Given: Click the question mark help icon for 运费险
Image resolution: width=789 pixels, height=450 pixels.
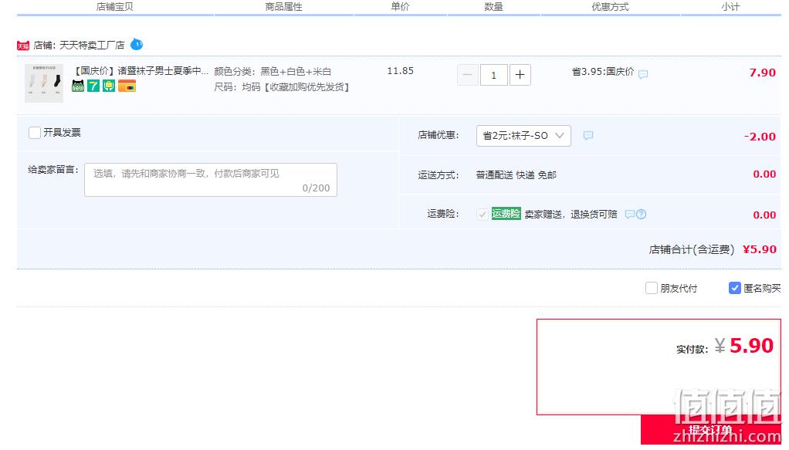Looking at the screenshot, I should 641,215.
